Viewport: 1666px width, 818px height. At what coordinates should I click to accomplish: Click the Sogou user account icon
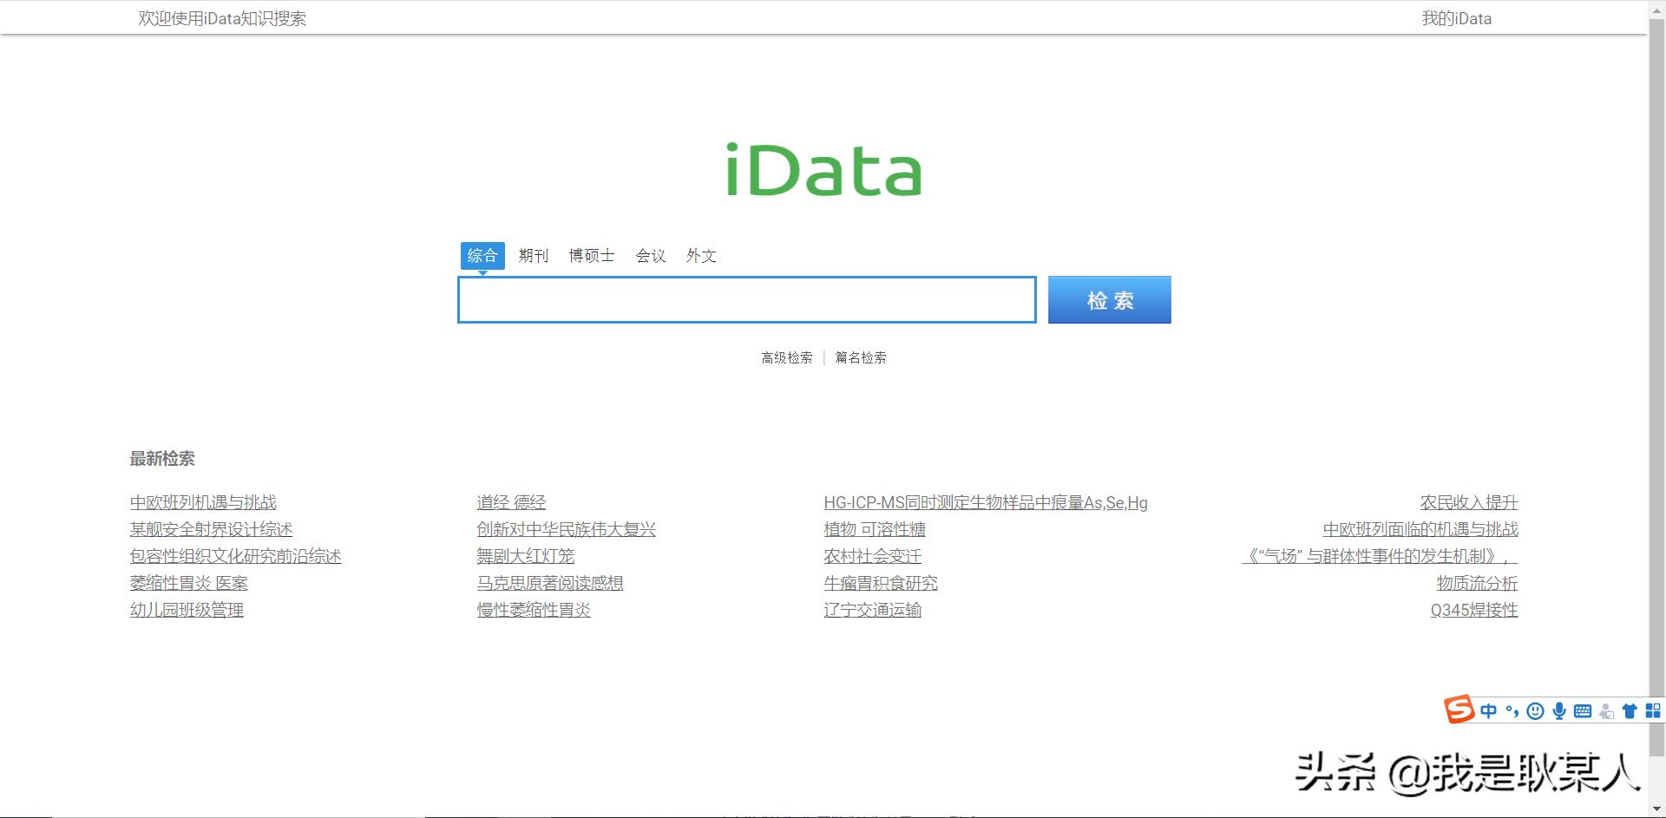pos(1606,711)
